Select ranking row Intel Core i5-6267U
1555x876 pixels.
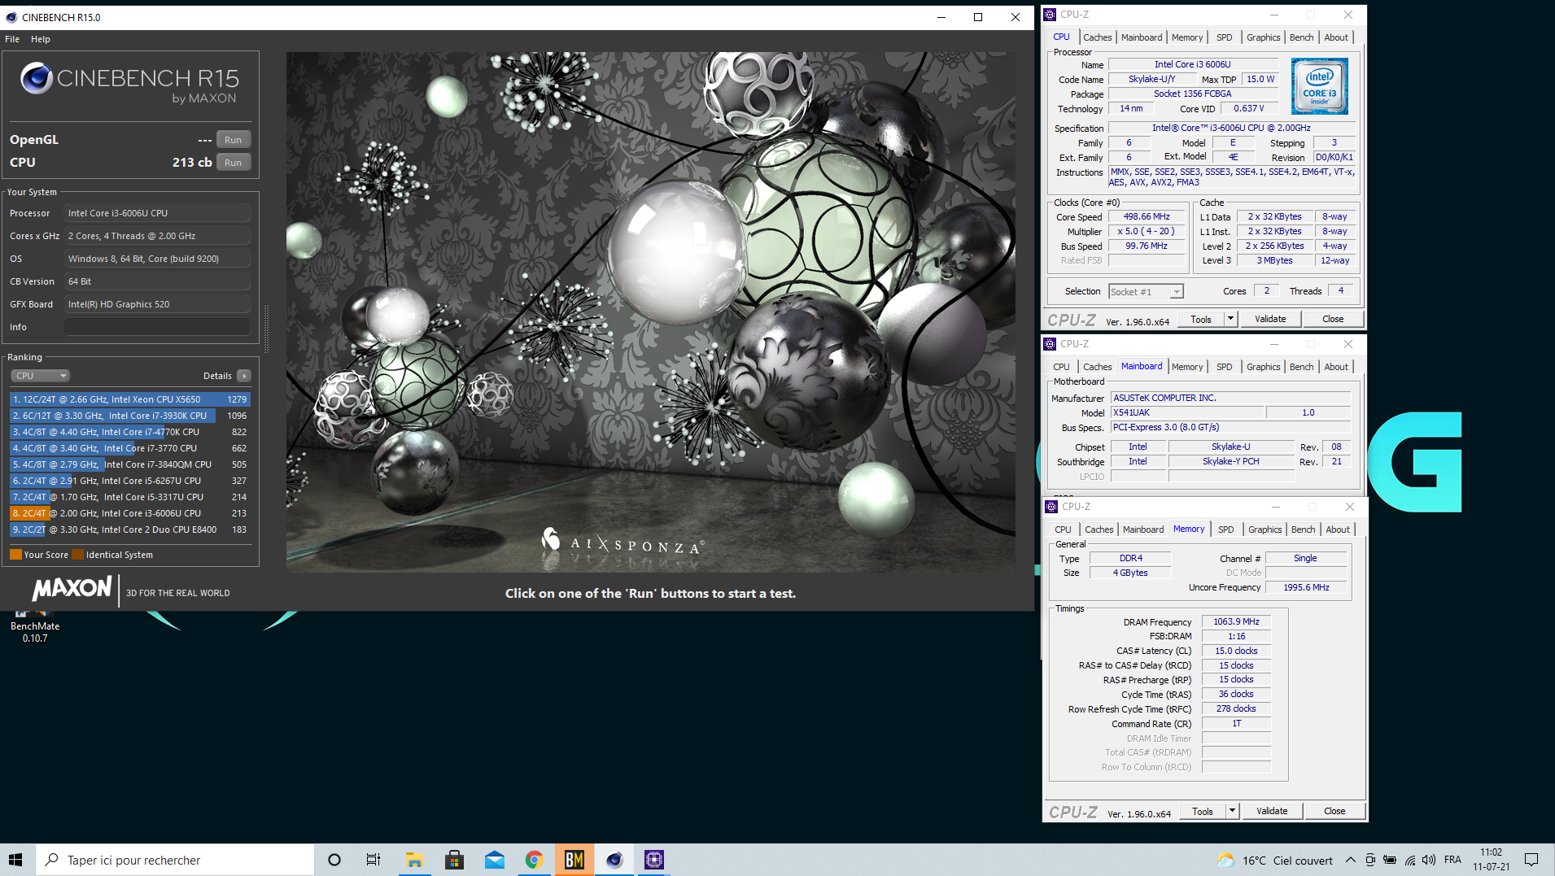tap(130, 481)
